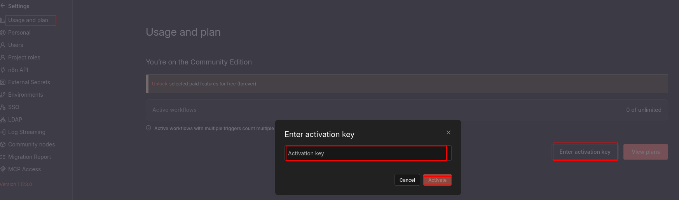The height and width of the screenshot is (200, 679).
Task: Click the LDAP network icon
Action: pos(3,120)
